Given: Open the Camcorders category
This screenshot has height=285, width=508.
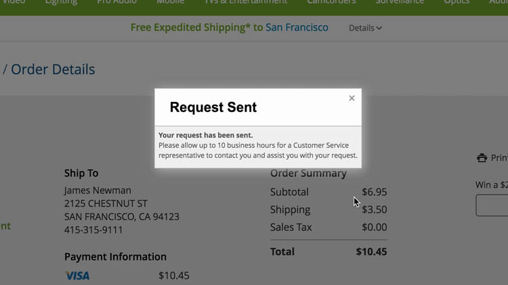Looking at the screenshot, I should click(331, 2).
